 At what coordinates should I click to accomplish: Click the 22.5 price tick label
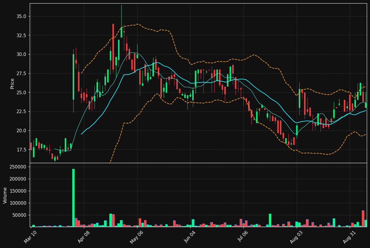point(21,112)
